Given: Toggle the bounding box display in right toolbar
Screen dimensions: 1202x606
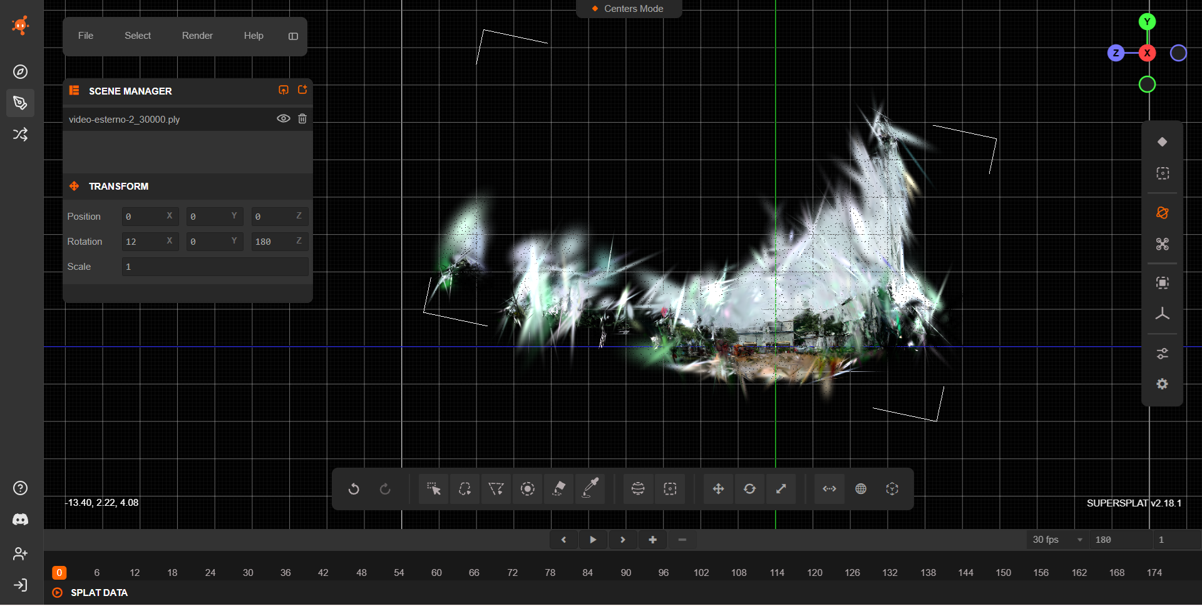Looking at the screenshot, I should (x=1163, y=283).
